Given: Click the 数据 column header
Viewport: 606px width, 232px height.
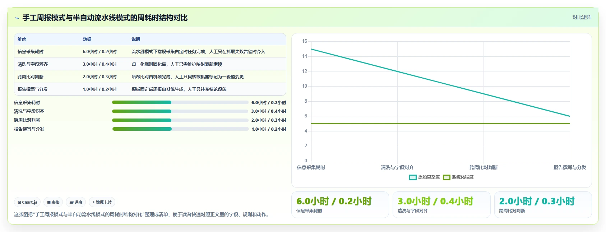Looking at the screenshot, I should [x=87, y=40].
